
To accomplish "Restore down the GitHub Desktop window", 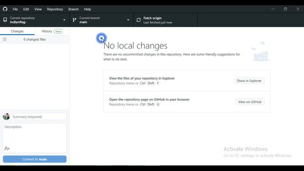I will pyautogui.click(x=285, y=9).
